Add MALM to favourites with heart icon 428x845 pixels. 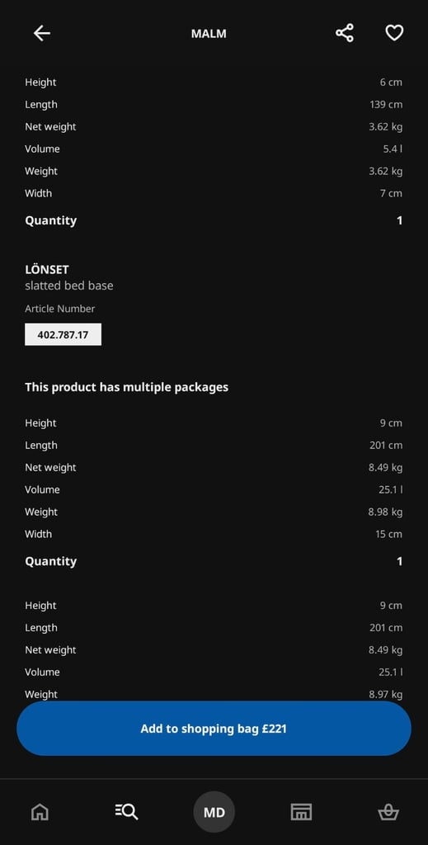tap(394, 33)
